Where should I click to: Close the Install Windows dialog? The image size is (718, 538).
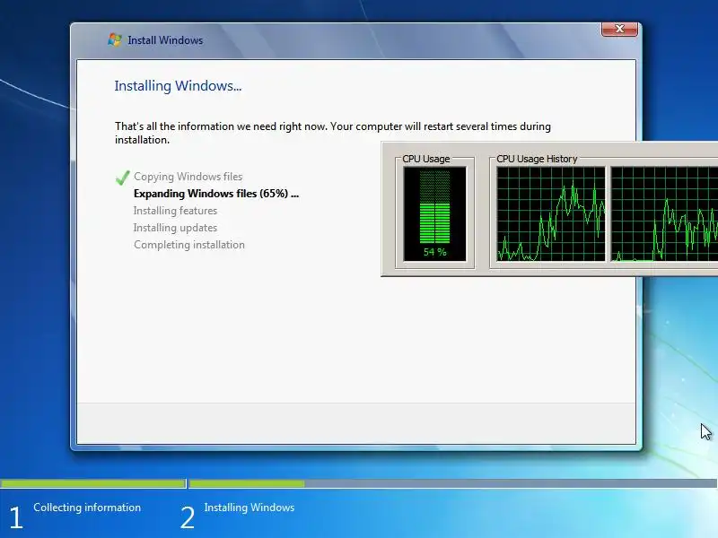tap(619, 29)
